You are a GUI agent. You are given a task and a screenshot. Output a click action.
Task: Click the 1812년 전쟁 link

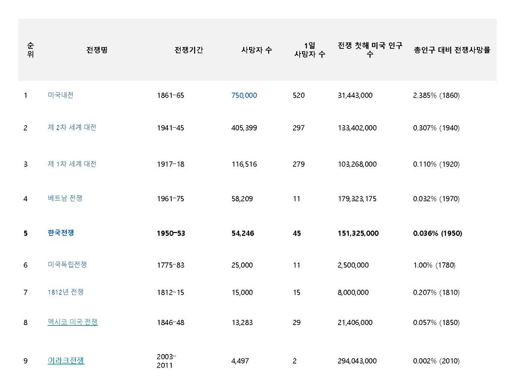pos(66,292)
